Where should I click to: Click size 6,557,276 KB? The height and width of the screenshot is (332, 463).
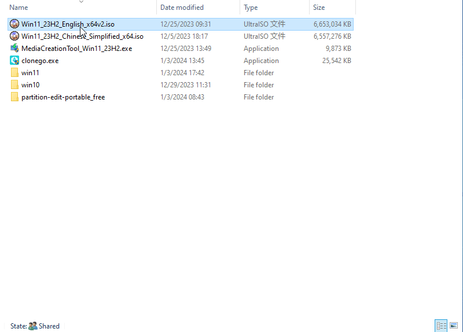point(332,36)
